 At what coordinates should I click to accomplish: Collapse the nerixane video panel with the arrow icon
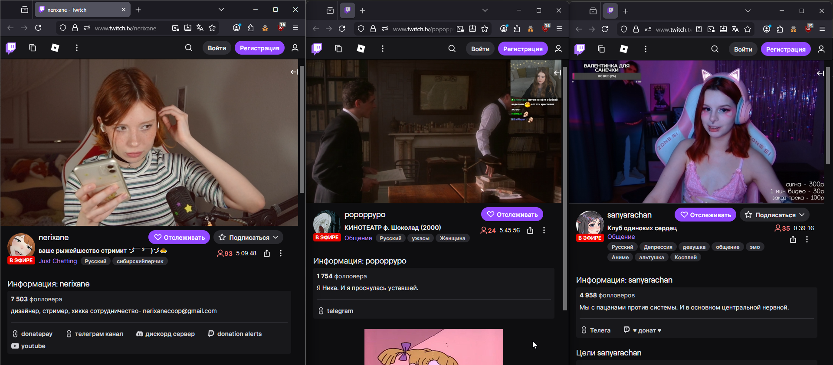click(x=294, y=72)
